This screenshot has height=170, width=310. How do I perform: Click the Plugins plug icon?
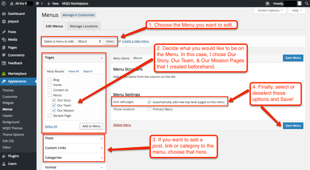coord(4,156)
